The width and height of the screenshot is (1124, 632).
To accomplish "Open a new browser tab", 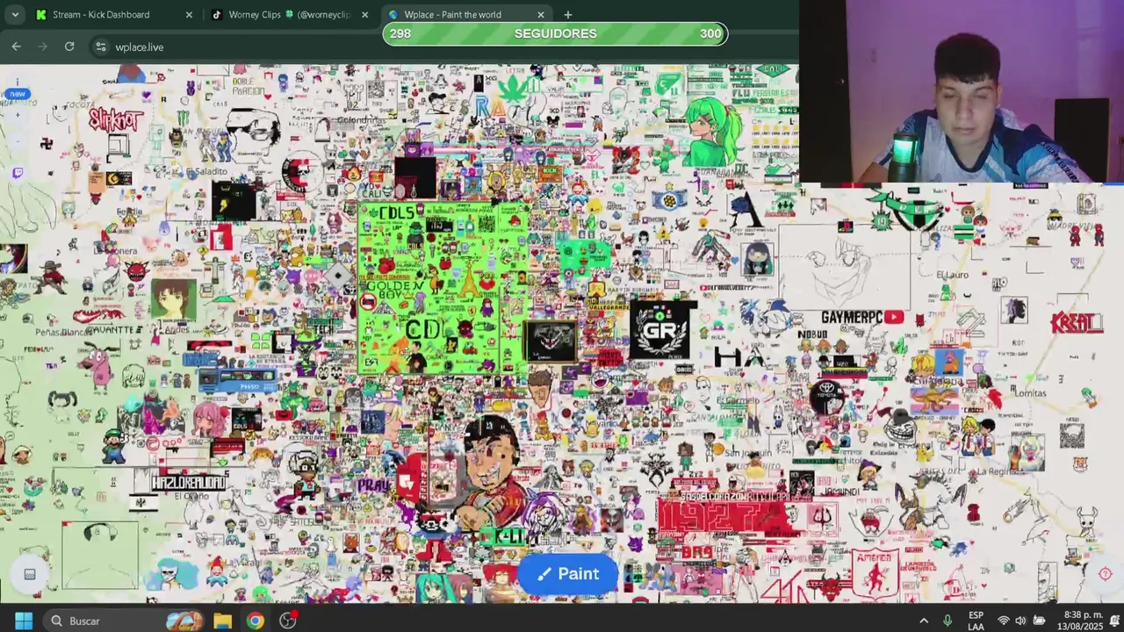I will (567, 15).
